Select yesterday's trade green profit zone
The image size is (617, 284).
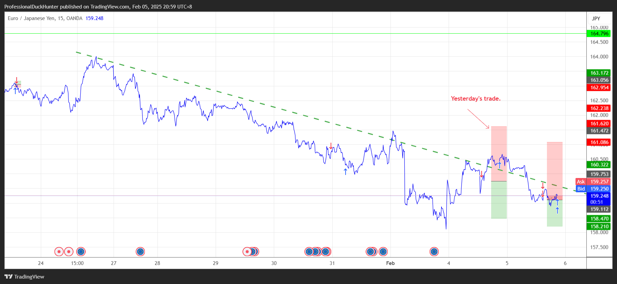click(x=499, y=200)
